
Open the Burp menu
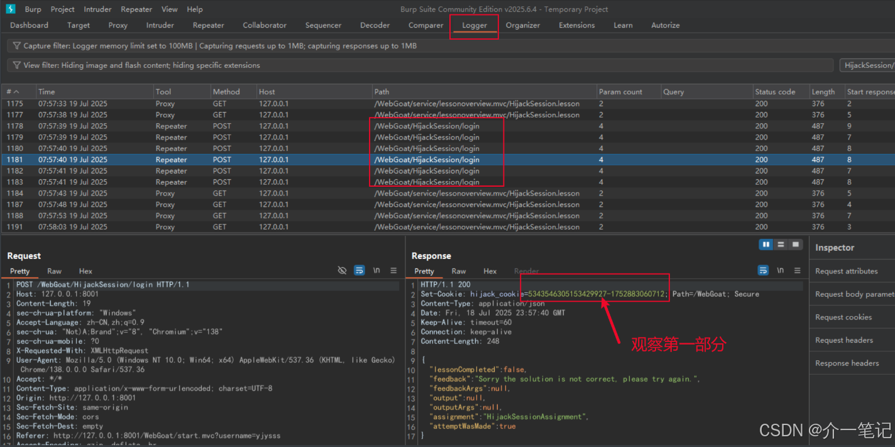33,9
